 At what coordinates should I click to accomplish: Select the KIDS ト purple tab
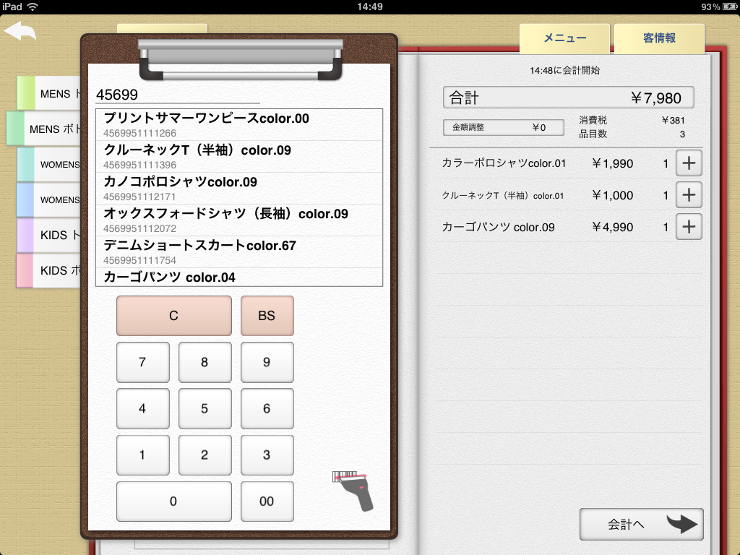(50, 235)
